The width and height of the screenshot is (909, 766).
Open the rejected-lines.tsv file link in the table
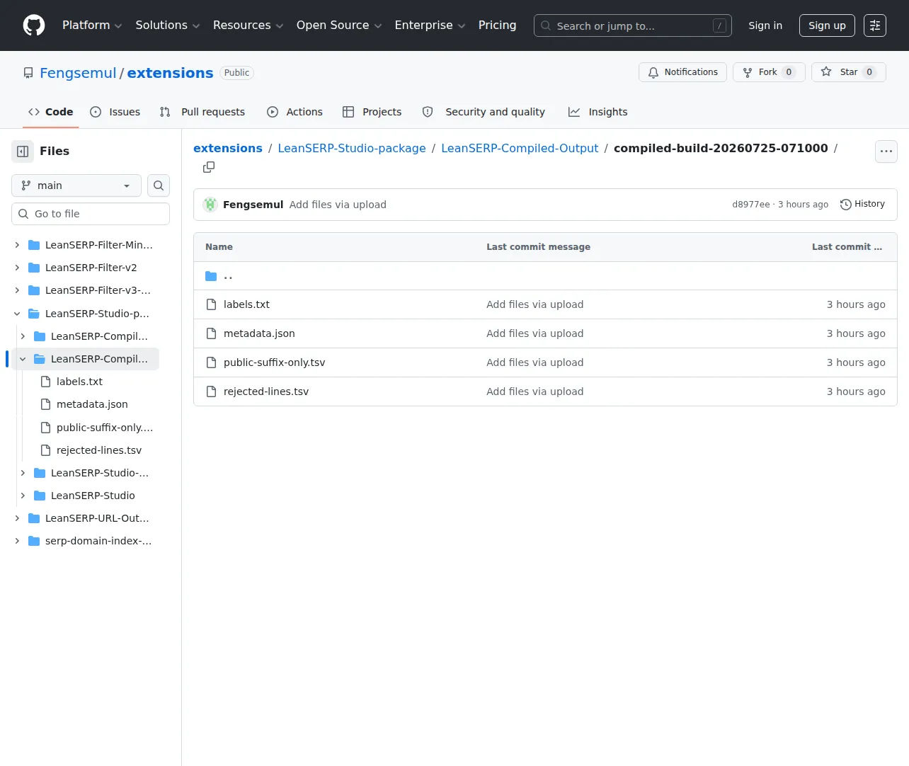click(266, 391)
